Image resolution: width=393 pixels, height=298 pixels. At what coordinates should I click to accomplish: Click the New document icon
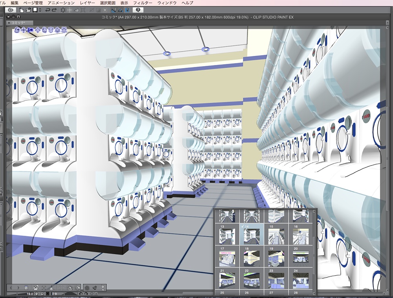(22, 10)
